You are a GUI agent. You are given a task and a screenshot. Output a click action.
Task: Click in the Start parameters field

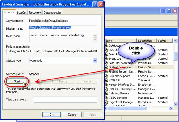pos(65,100)
